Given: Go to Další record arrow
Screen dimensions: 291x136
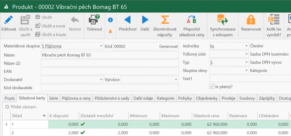Looking at the screenshot, I should [x=145, y=20].
